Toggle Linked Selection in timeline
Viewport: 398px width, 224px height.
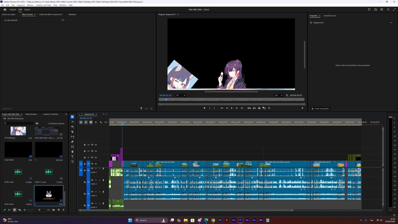pos(91,122)
